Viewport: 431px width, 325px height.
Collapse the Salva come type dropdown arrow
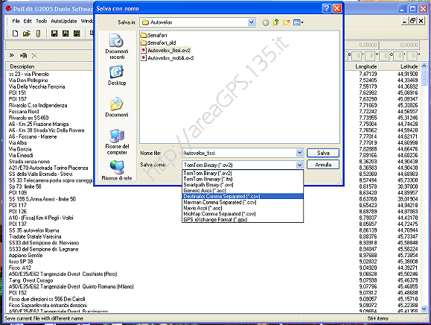coord(299,165)
